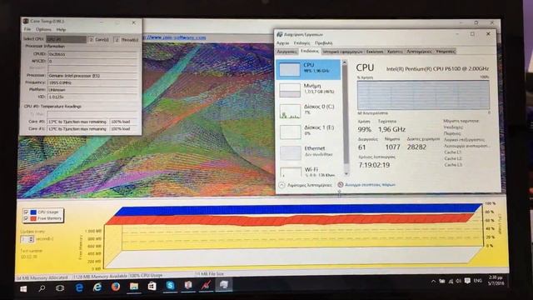This screenshot has height=300, width=533.
Task: Open Core Temp Options menu
Action: (x=43, y=30)
